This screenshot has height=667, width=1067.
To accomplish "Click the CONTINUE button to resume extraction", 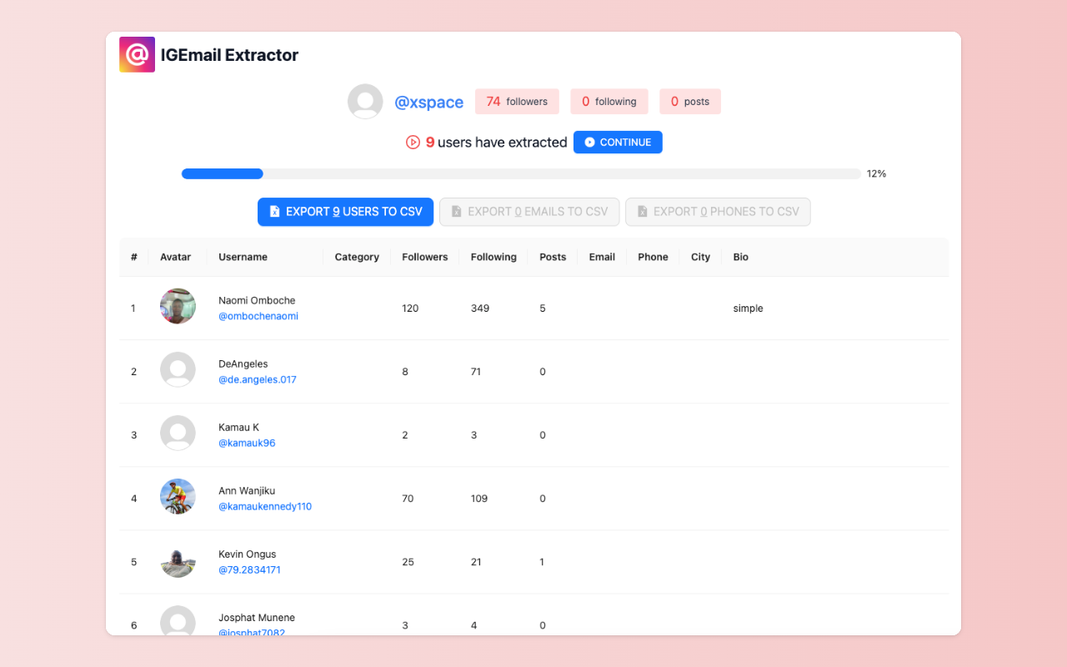I will 618,142.
